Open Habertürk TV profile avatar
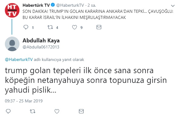 point(12,10)
